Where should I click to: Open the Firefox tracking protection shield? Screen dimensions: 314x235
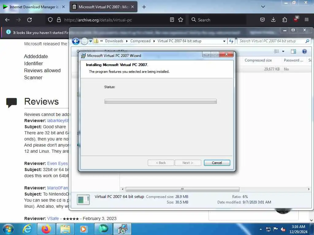pyautogui.click(x=50, y=20)
